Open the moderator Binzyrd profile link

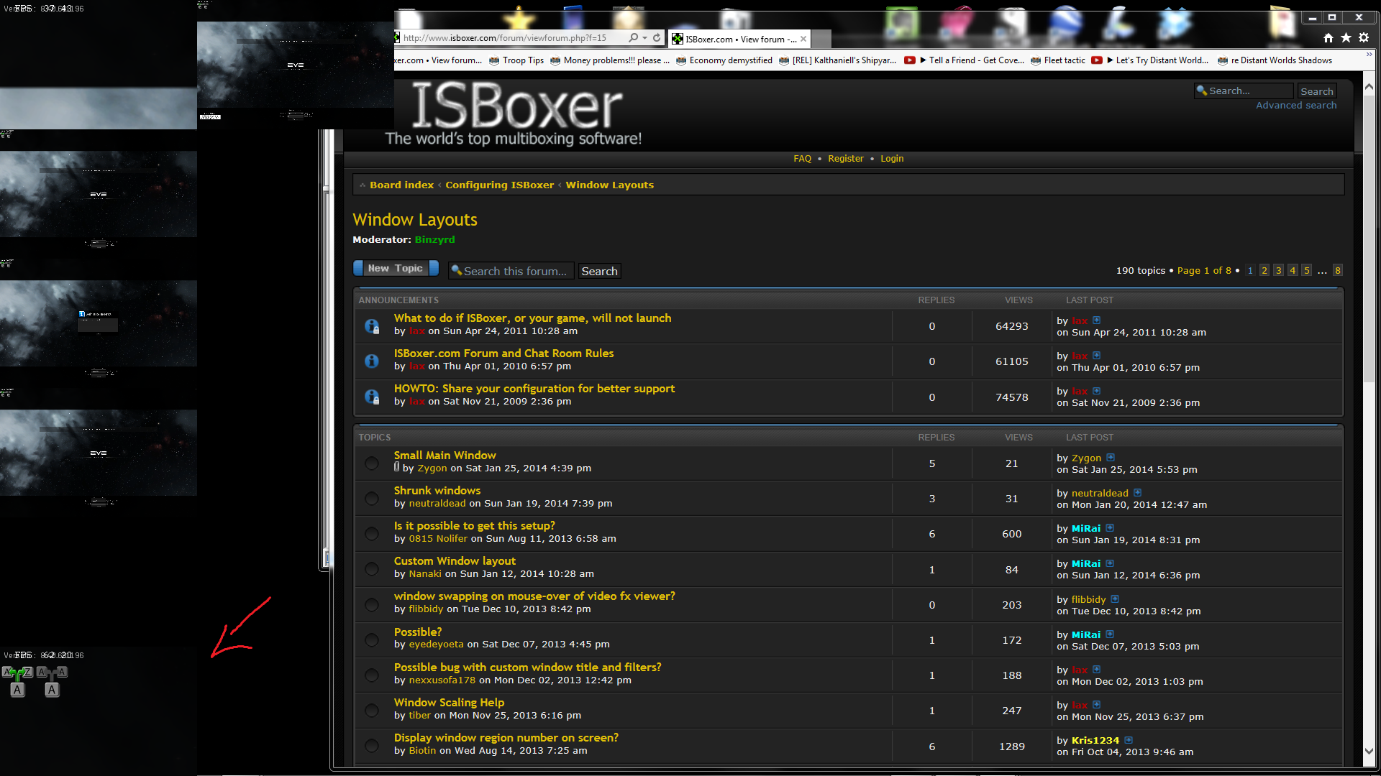click(434, 240)
